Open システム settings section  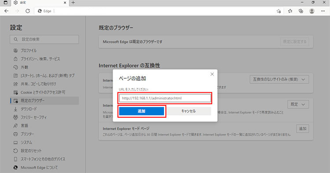click(x=44, y=142)
